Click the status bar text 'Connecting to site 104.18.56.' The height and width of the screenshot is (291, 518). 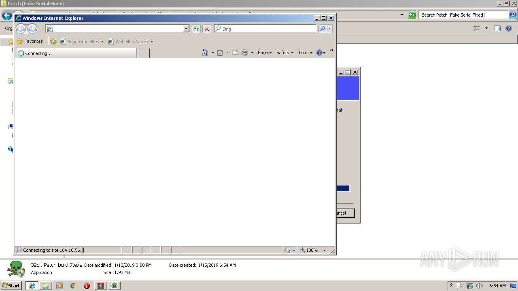pos(52,250)
